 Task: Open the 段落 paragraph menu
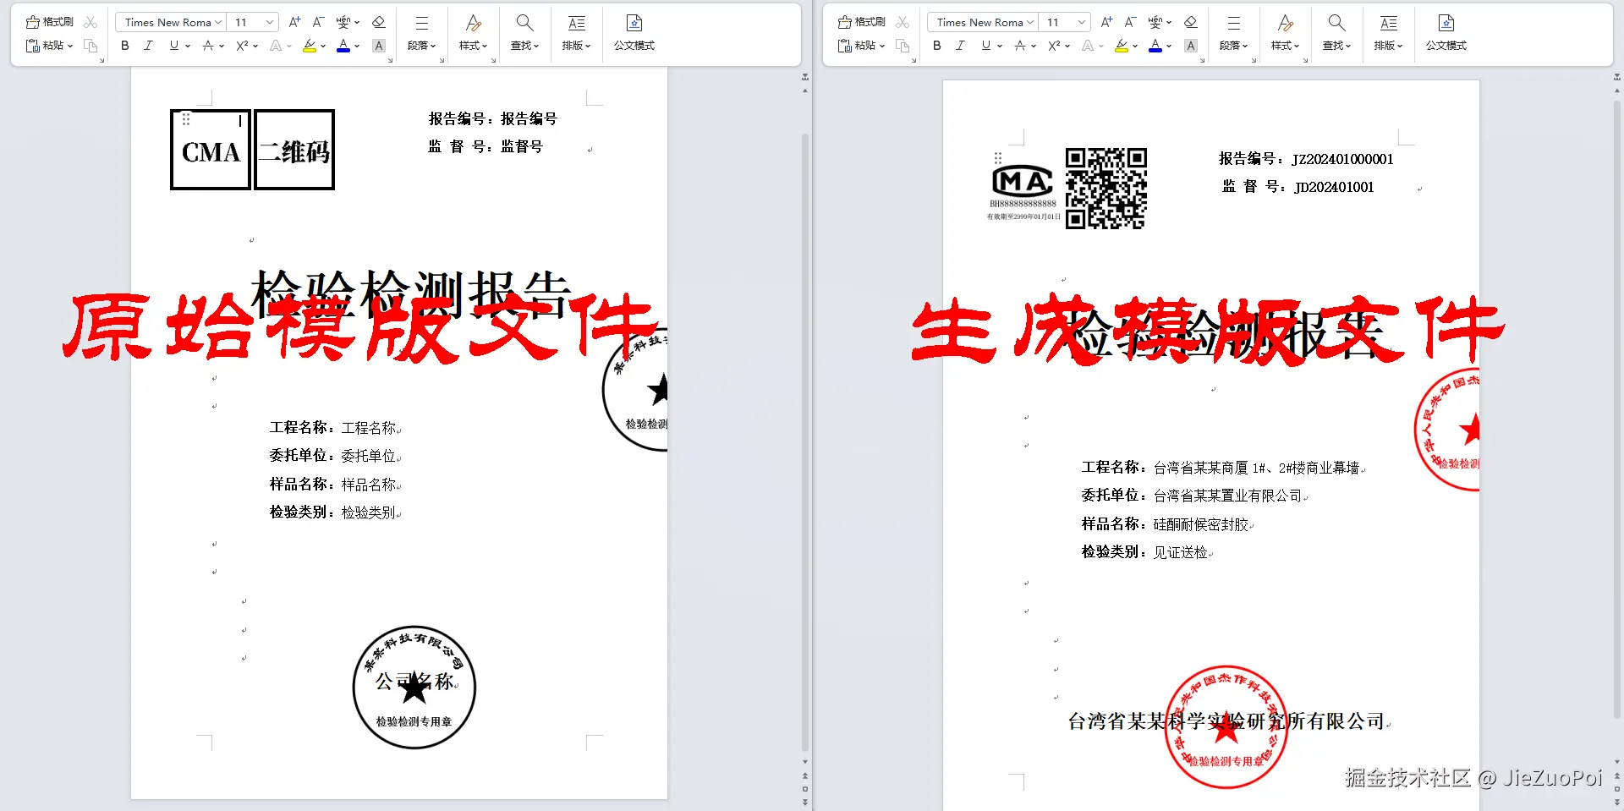[x=420, y=34]
